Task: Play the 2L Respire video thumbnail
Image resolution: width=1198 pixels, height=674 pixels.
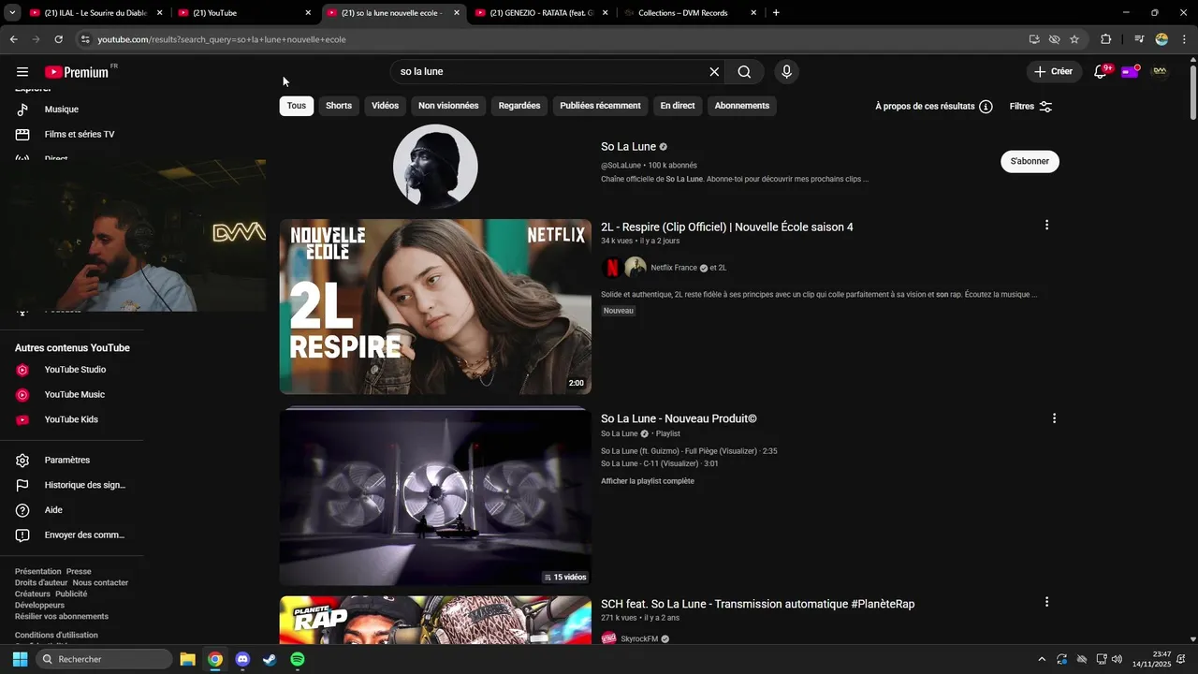Action: click(435, 307)
